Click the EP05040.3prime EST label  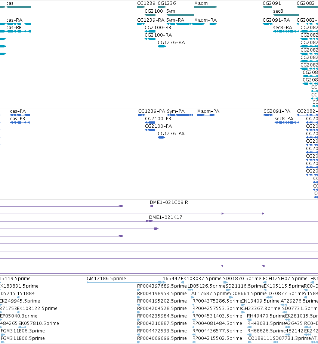19,316
